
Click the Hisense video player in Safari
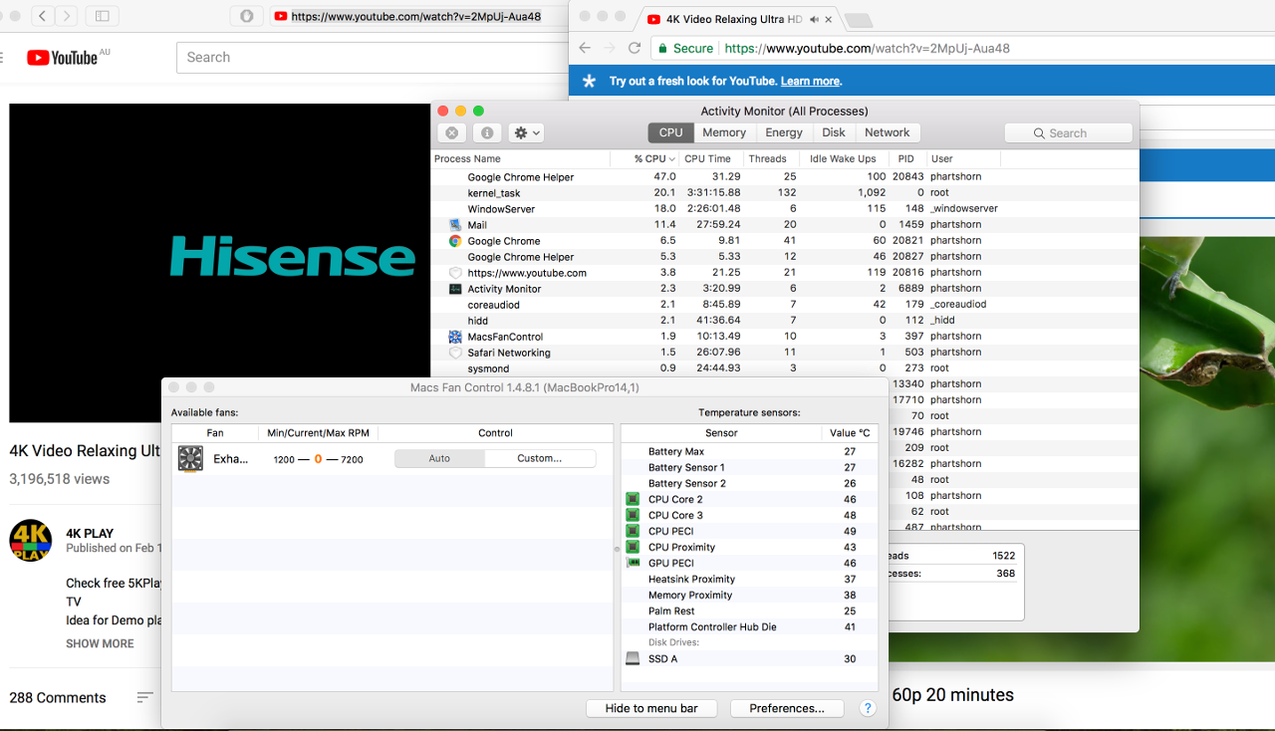coord(220,263)
